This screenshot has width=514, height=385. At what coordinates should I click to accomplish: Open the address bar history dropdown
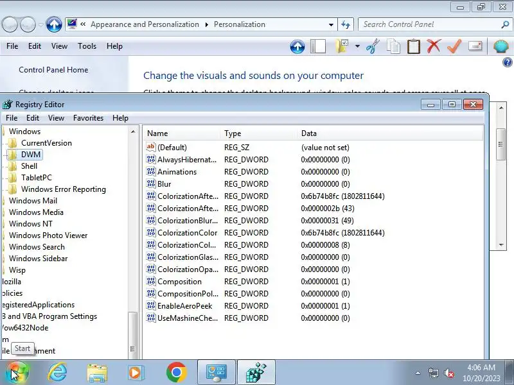[x=331, y=24]
